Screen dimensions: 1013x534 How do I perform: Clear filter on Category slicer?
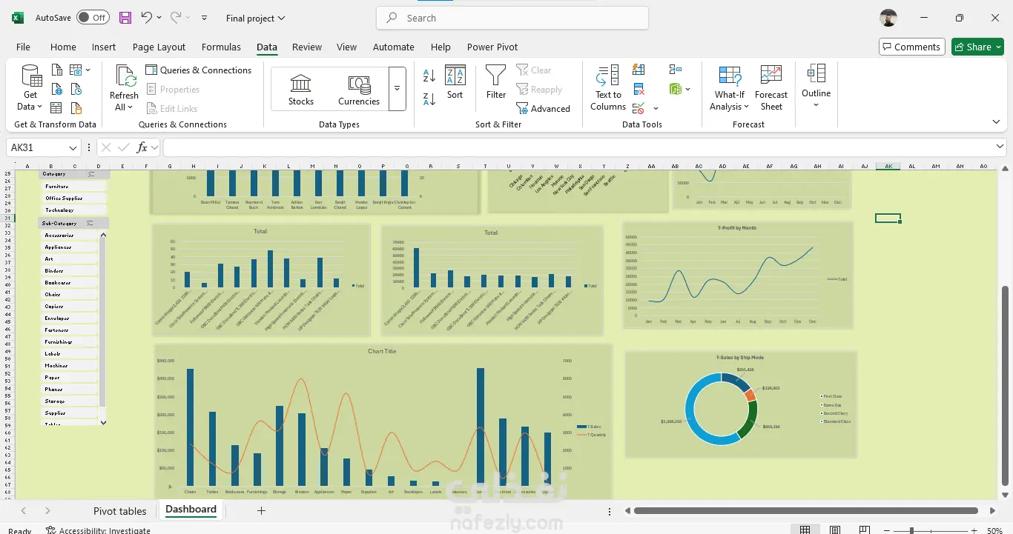click(x=91, y=174)
